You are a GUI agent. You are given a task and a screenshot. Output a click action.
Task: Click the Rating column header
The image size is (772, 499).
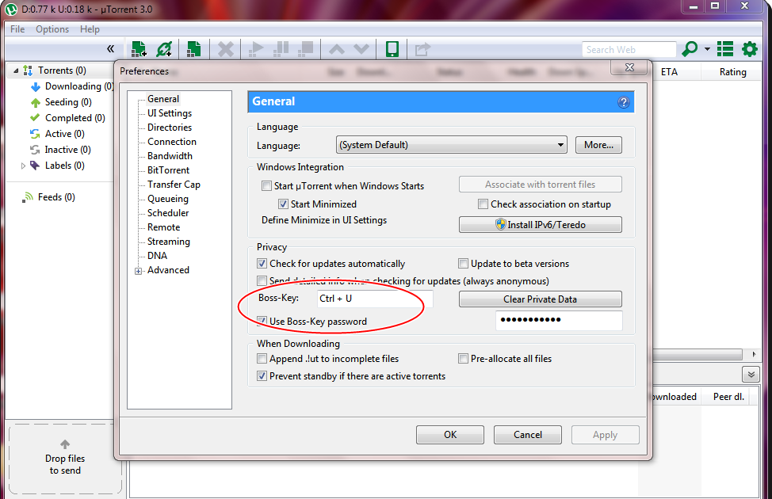click(x=732, y=72)
